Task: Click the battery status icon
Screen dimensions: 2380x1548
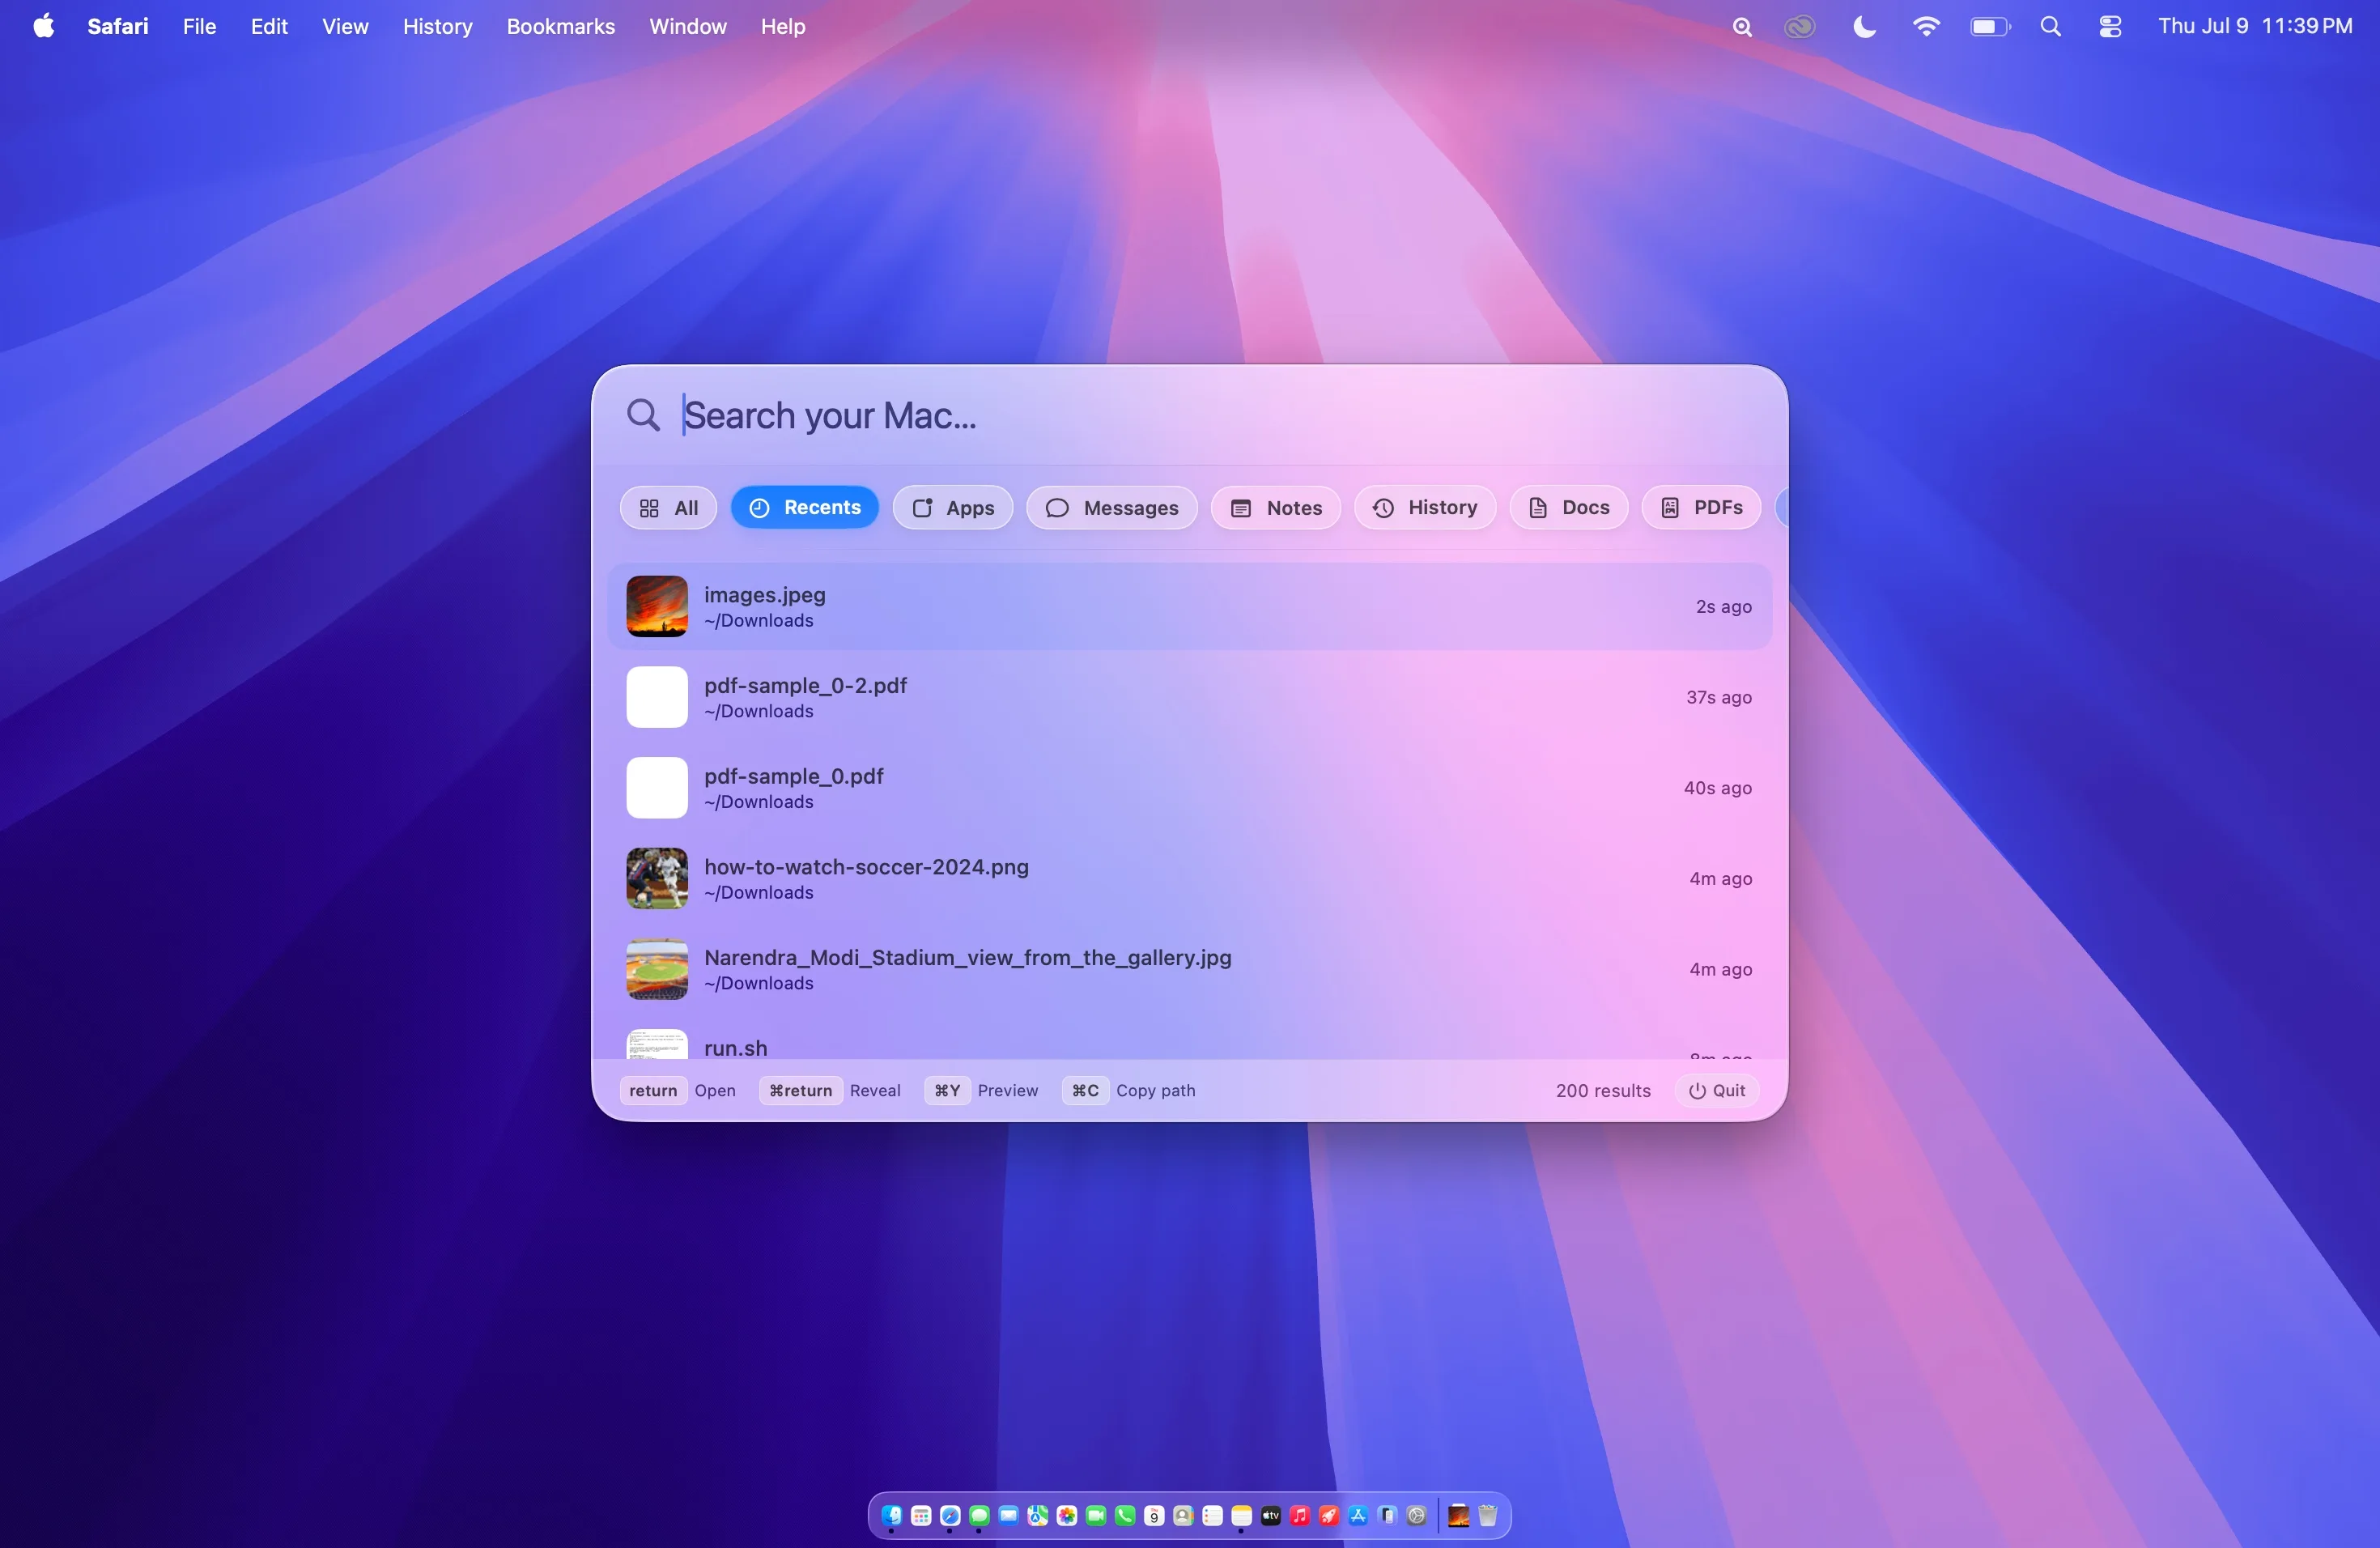Action: [1990, 27]
